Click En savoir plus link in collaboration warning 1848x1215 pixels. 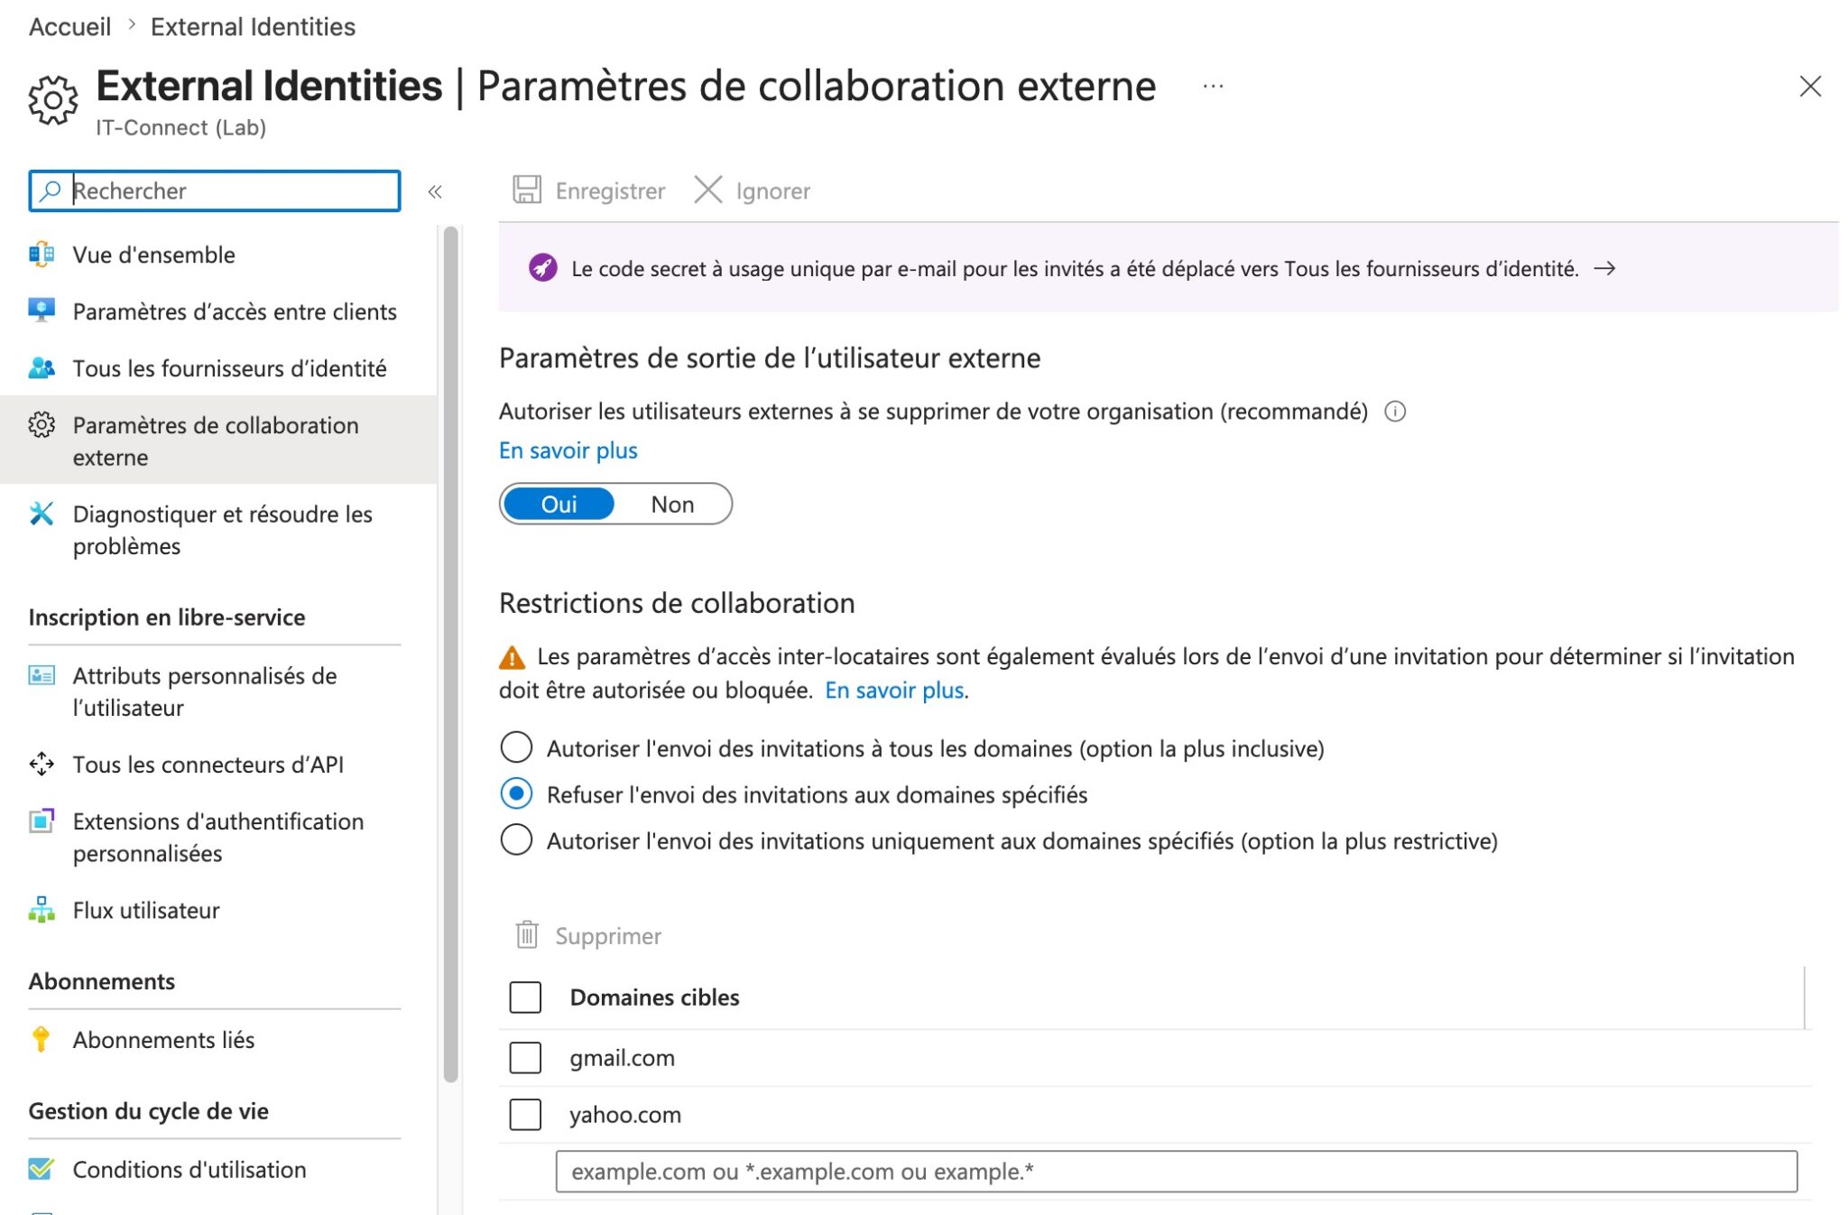point(894,691)
